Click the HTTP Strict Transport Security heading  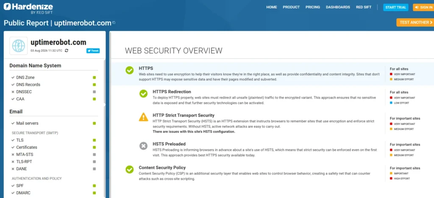point(184,115)
